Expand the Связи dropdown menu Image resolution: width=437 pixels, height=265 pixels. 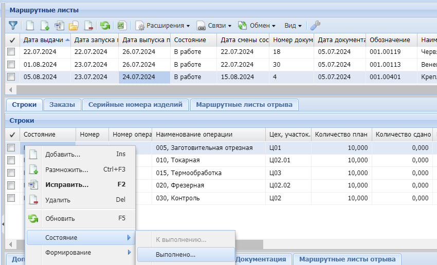(x=214, y=25)
